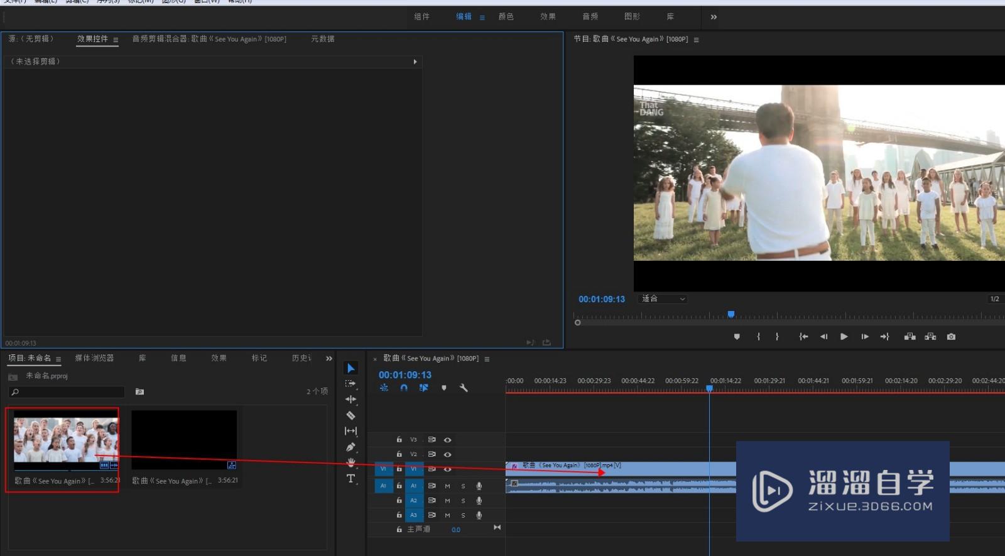Pick the Track Select Forward tool
The width and height of the screenshot is (1005, 556).
click(350, 383)
